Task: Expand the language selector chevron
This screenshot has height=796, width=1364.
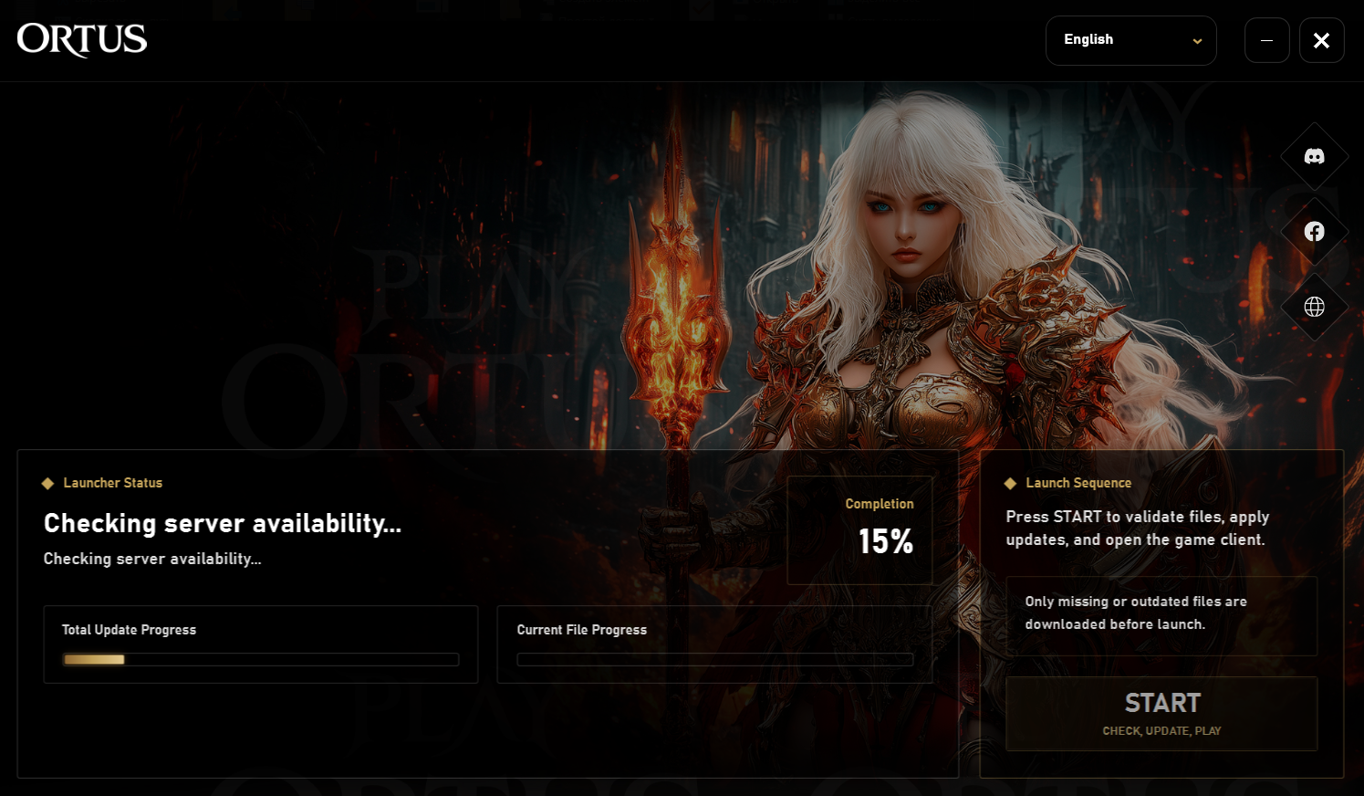Action: pos(1196,41)
